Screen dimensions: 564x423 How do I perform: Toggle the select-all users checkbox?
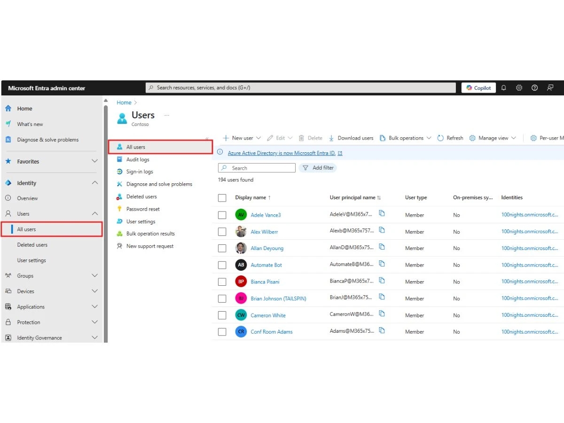coord(222,198)
